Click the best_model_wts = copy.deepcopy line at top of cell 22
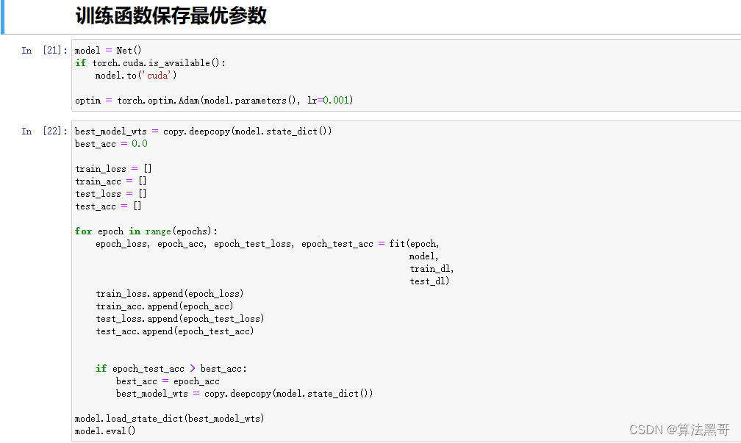741x443 pixels. click(203, 132)
